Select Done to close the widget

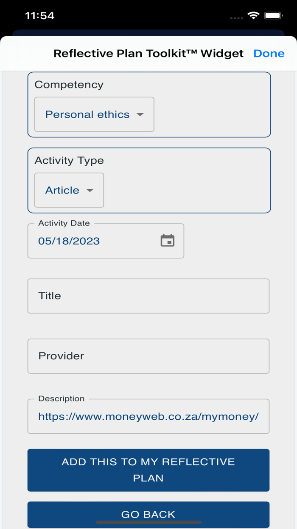[x=269, y=53]
